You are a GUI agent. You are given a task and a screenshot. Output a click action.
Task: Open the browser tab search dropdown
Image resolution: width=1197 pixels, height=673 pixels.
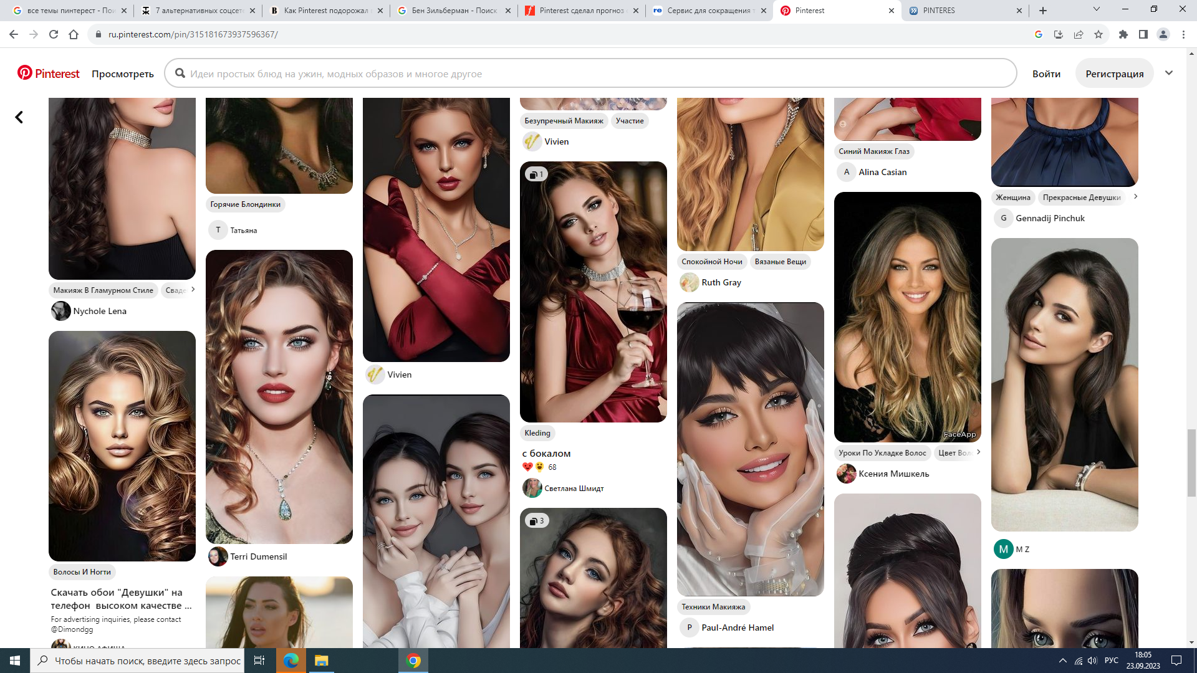(1097, 9)
